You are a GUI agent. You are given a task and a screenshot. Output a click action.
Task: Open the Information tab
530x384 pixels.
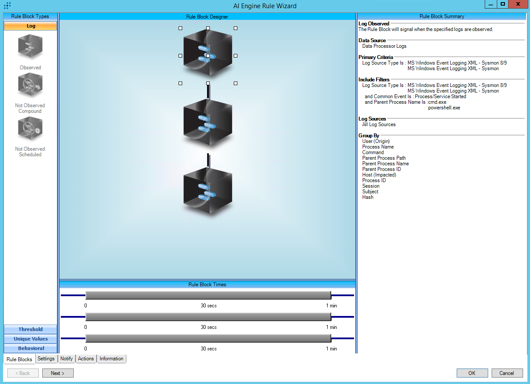(x=111, y=359)
